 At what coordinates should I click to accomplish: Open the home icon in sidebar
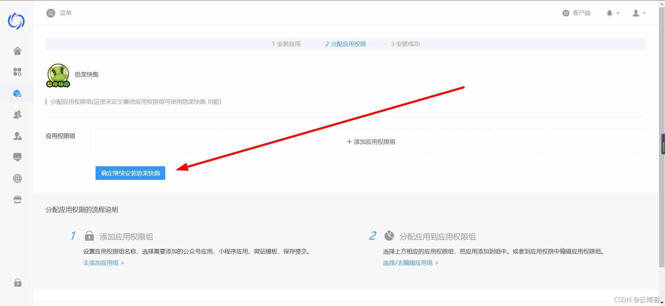point(17,51)
